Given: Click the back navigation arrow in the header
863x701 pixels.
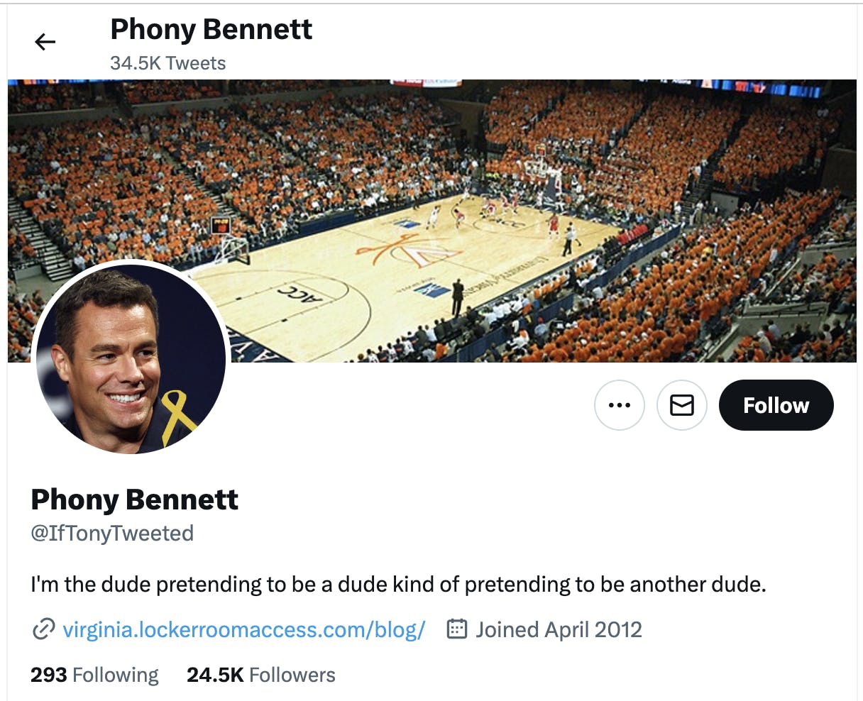Looking at the screenshot, I should [45, 41].
